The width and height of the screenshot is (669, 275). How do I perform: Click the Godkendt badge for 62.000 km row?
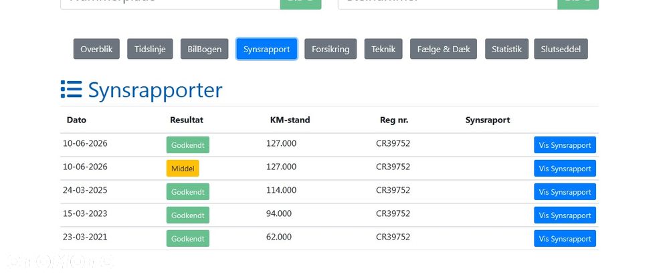pos(188,239)
